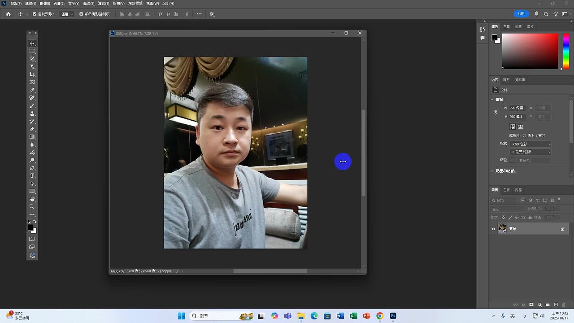Create a new layer with plus icon
Viewport: 574px width, 323px height.
556,305
